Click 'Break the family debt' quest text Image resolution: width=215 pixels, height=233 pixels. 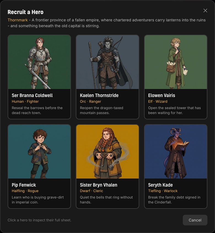174,200
